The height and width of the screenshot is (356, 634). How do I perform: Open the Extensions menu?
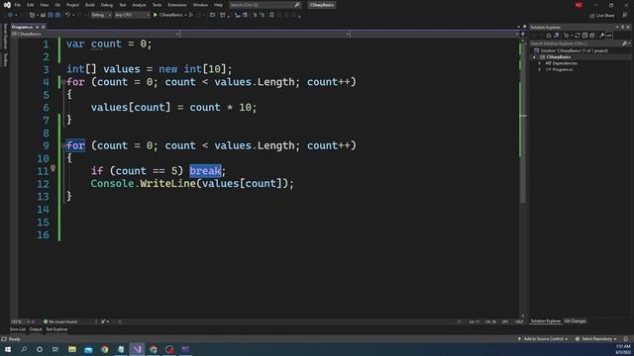[177, 5]
